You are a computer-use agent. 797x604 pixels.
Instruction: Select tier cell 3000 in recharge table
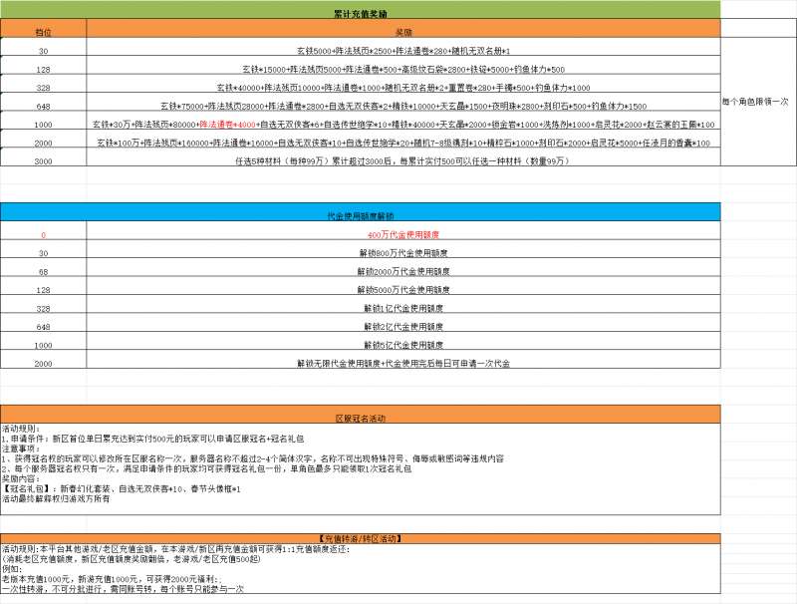click(43, 160)
